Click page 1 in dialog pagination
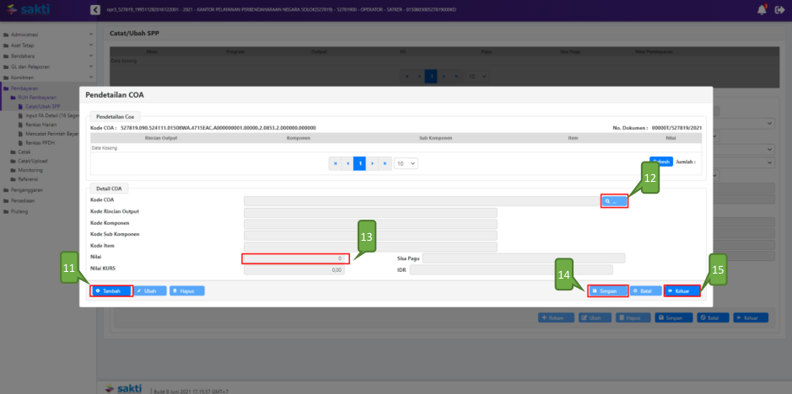 [x=359, y=163]
